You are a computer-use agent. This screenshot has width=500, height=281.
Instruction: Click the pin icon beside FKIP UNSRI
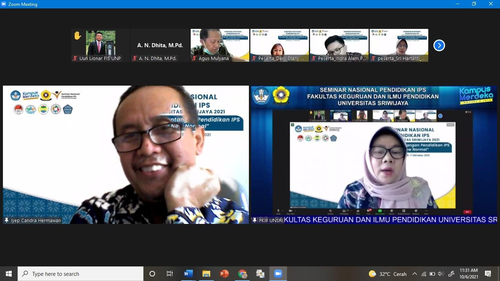(255, 220)
